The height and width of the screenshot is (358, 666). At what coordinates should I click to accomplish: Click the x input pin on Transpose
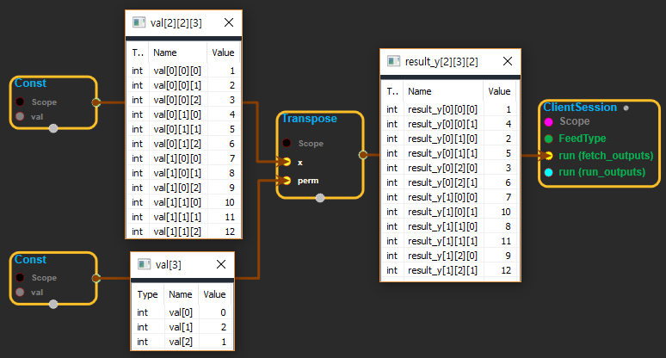pyautogui.click(x=286, y=162)
